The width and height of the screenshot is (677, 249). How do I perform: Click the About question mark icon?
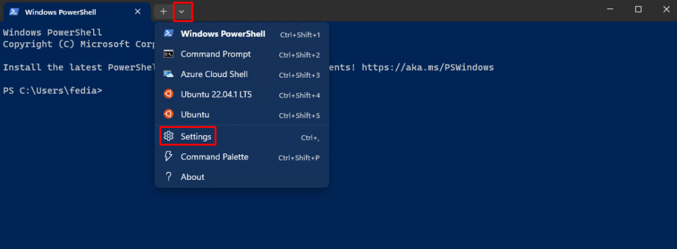click(169, 177)
